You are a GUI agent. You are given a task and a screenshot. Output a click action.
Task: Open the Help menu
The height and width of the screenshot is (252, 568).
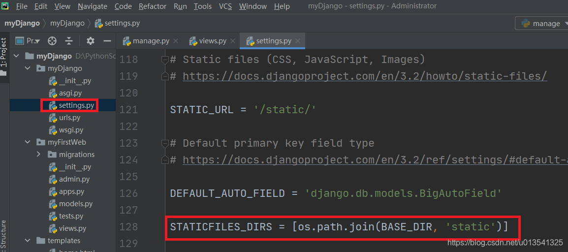tap(282, 6)
